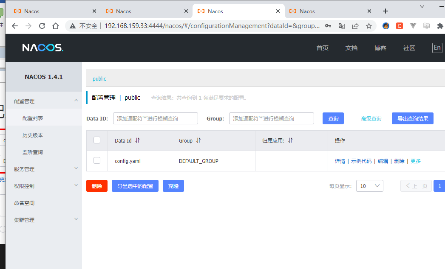Switch language with the En button

(x=437, y=48)
